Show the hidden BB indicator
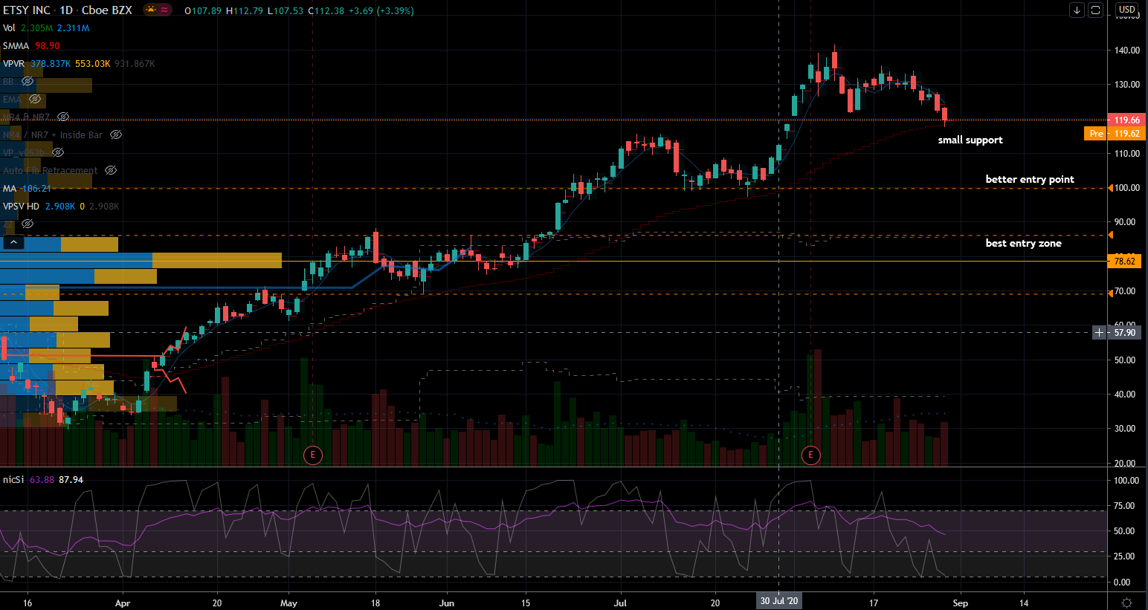Image resolution: width=1148 pixels, height=610 pixels. click(28, 81)
